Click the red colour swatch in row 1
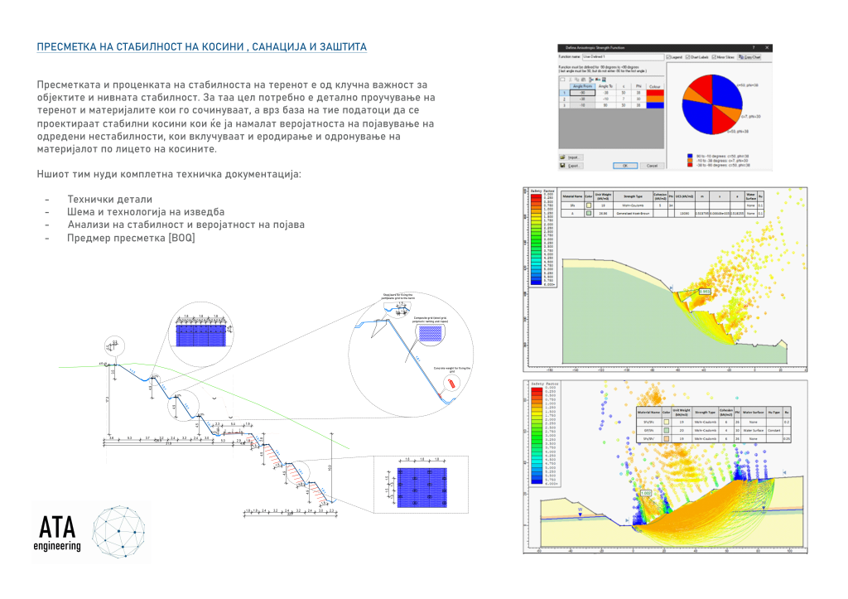 (x=655, y=94)
